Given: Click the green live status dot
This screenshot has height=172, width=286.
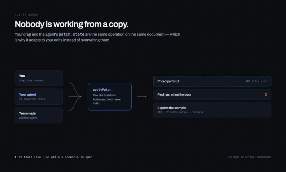Looking at the screenshot, I should [x=16, y=157].
